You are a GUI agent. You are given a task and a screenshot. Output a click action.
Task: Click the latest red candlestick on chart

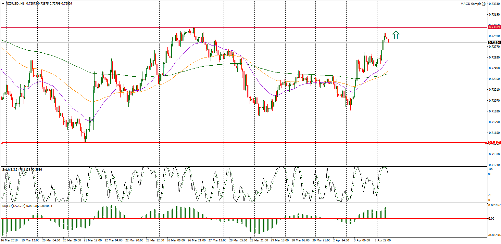pyautogui.click(x=388, y=42)
